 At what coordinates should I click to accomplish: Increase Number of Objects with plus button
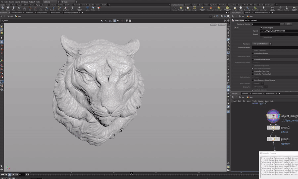[x=281, y=24]
